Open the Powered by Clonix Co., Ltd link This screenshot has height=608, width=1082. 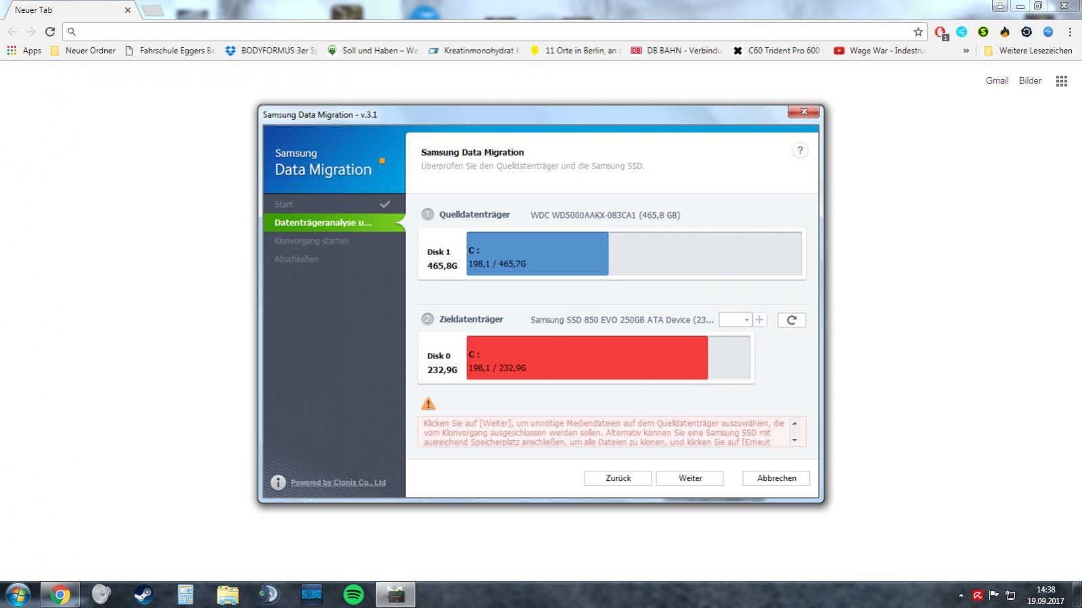338,482
